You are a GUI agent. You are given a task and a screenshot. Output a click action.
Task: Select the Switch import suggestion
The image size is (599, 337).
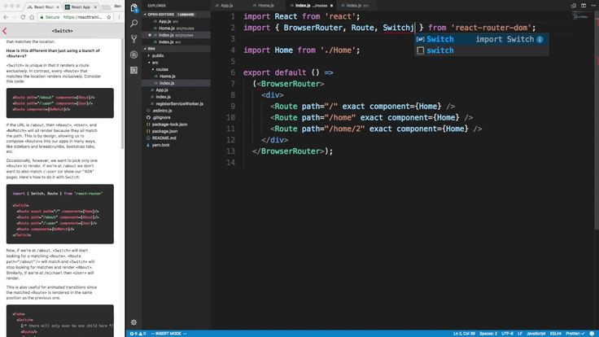click(x=482, y=39)
